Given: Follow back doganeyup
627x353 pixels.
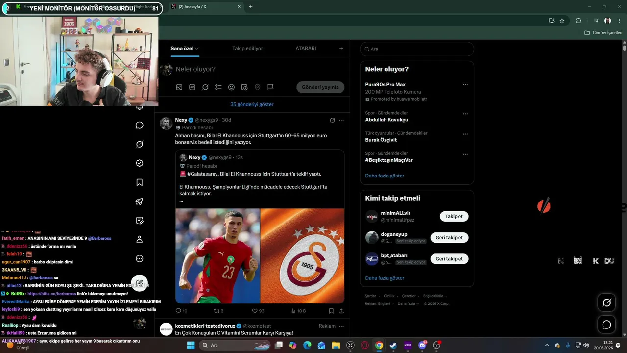Looking at the screenshot, I should coord(449,238).
